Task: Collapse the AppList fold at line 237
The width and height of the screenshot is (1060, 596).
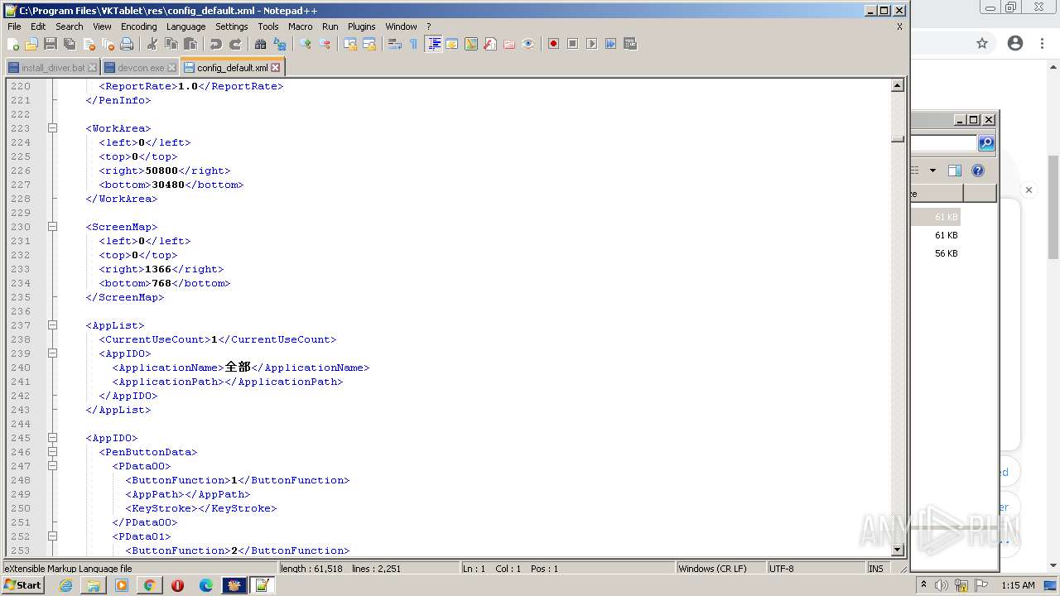Action: [x=52, y=325]
